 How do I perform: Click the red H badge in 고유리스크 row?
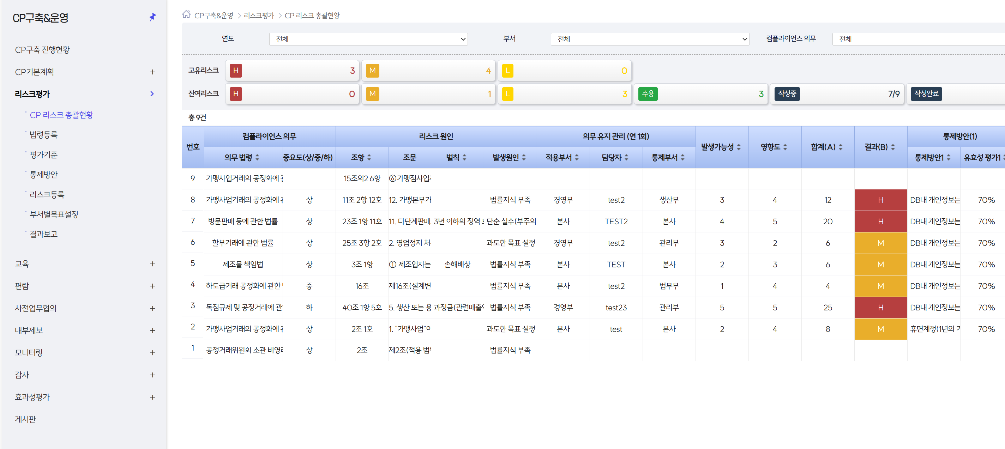236,71
